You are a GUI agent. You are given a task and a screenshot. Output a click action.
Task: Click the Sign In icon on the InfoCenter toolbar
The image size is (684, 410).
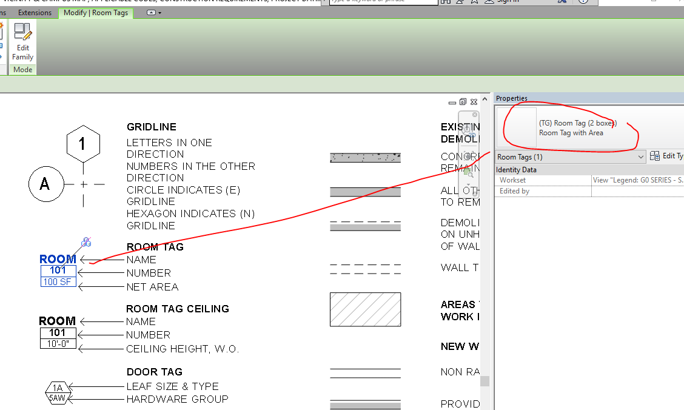[x=509, y=2]
